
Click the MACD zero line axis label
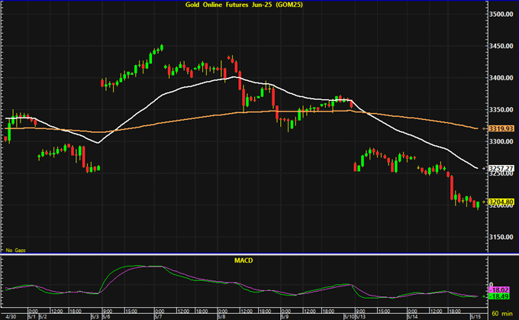pos(491,284)
